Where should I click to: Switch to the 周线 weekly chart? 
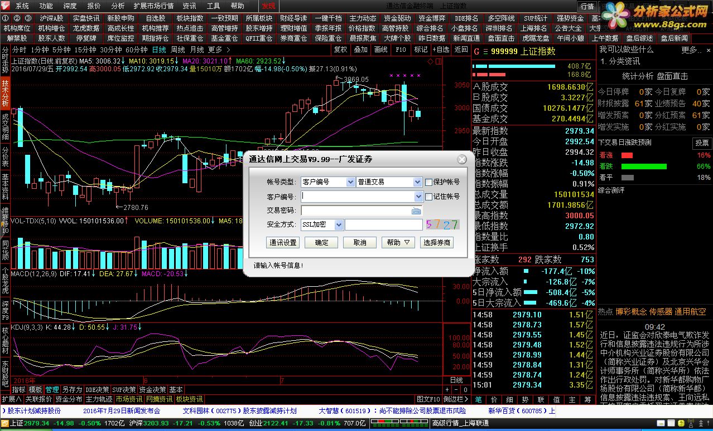178,50
